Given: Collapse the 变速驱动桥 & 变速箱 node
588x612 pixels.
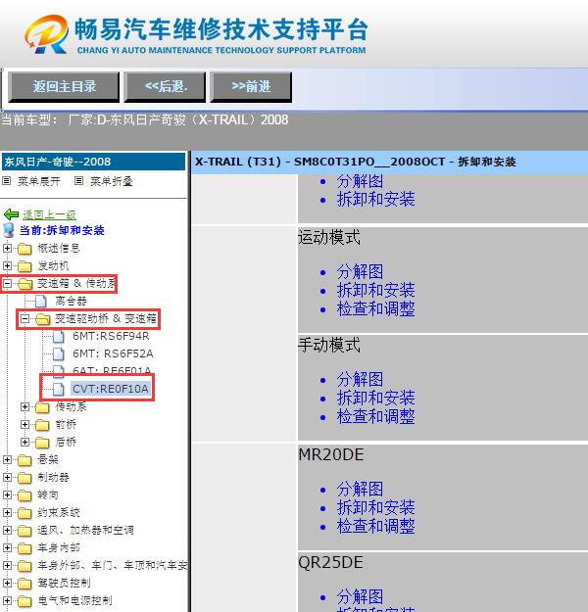Looking at the screenshot, I should pos(24,319).
